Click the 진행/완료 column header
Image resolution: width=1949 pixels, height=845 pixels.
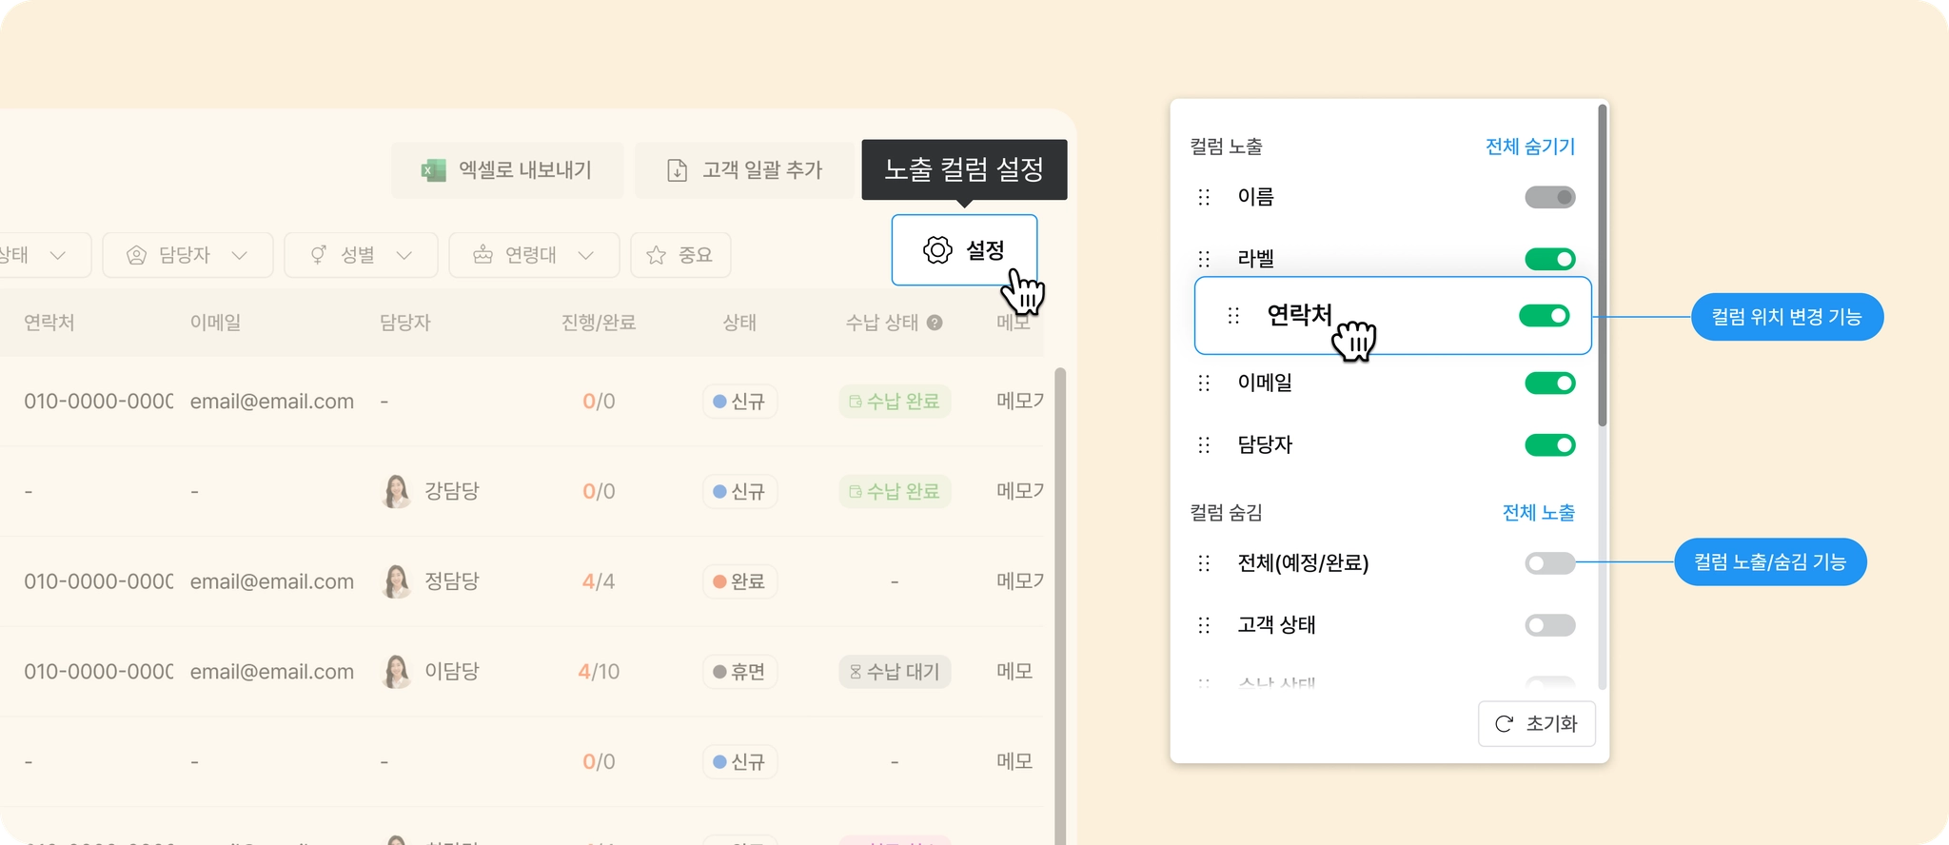point(598,323)
